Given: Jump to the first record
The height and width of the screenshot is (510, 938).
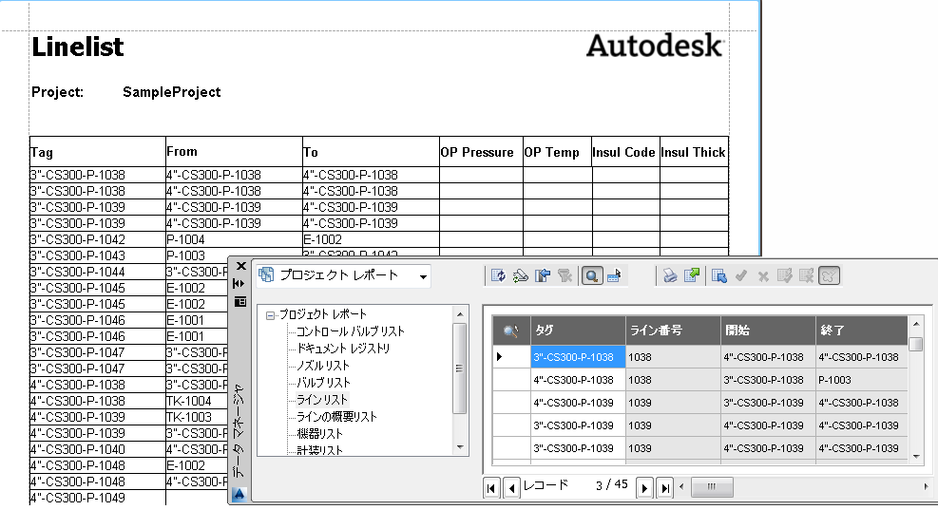Looking at the screenshot, I should tap(491, 487).
